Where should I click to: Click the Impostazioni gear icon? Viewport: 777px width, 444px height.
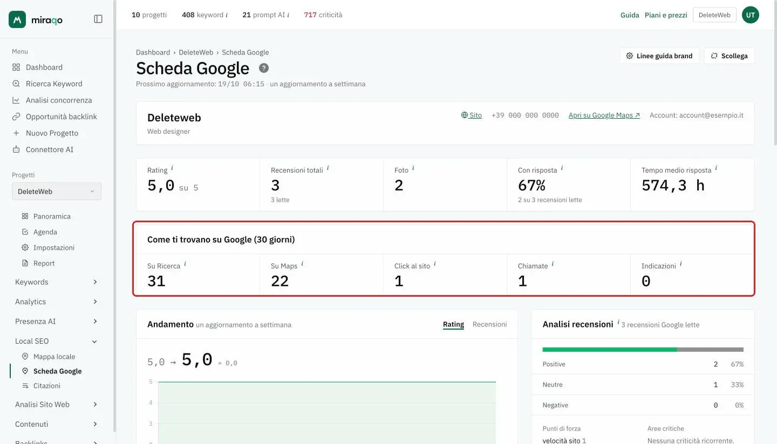tap(25, 248)
